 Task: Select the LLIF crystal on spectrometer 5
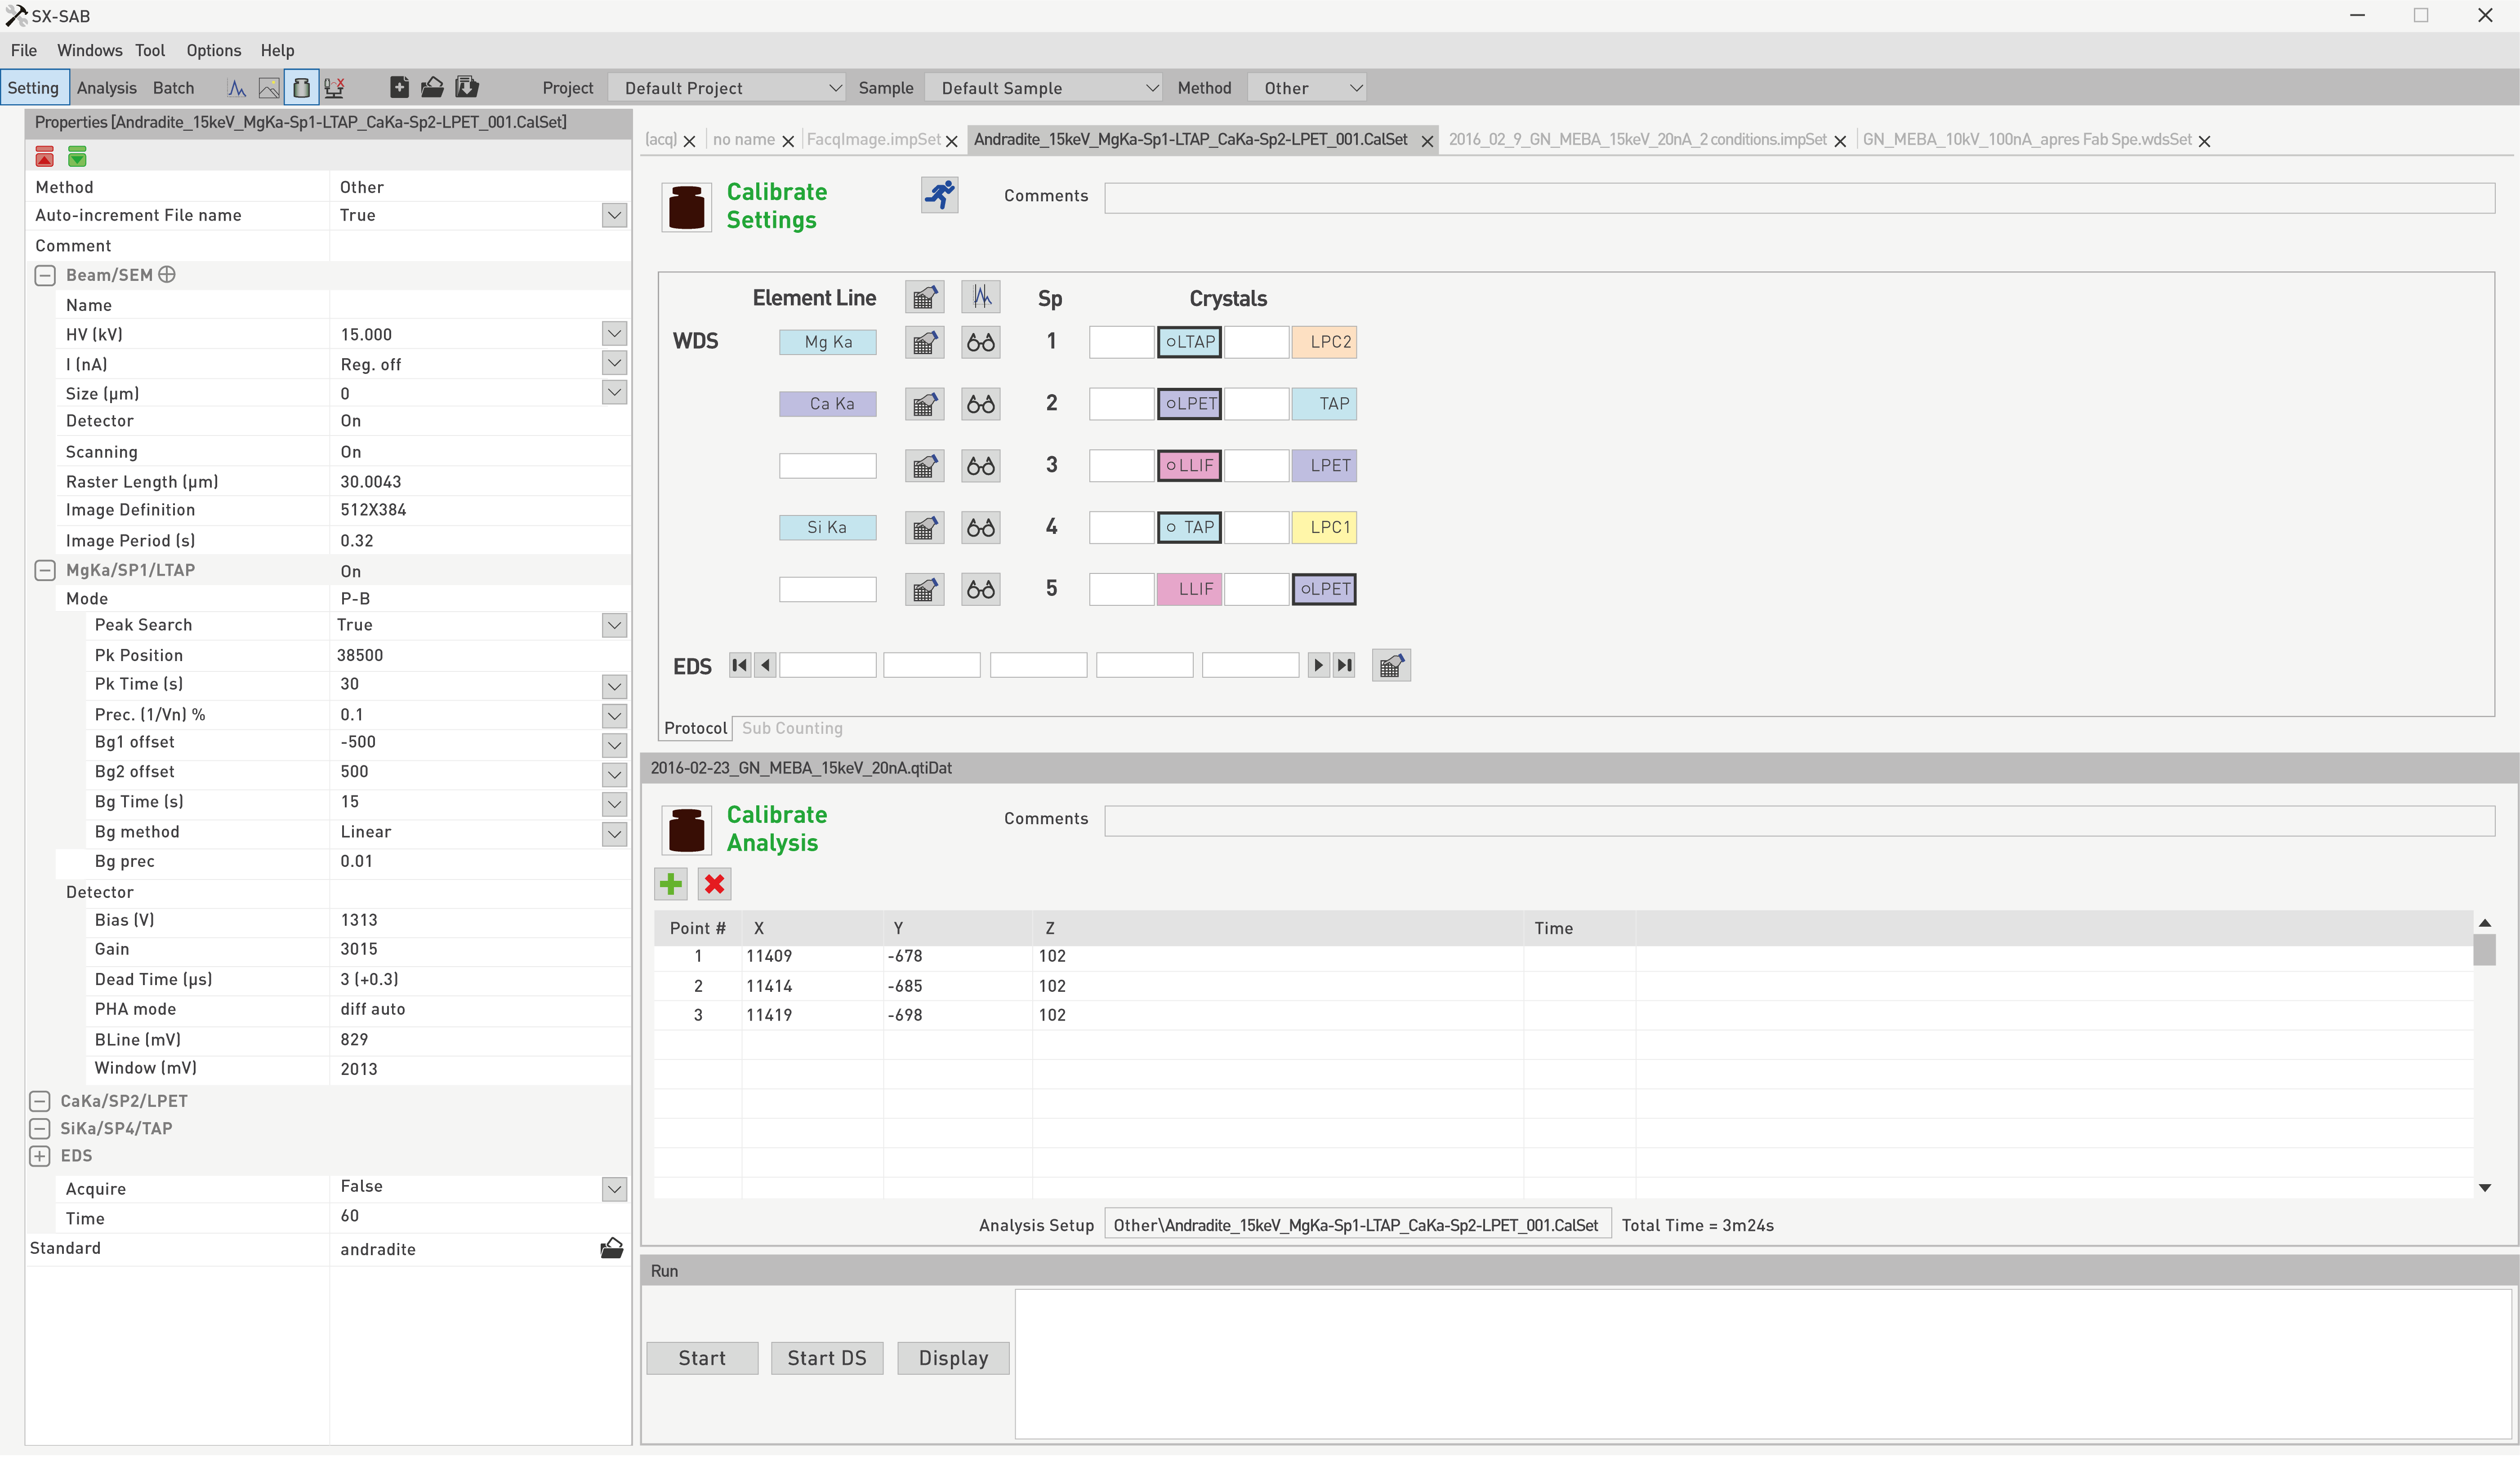click(x=1189, y=590)
